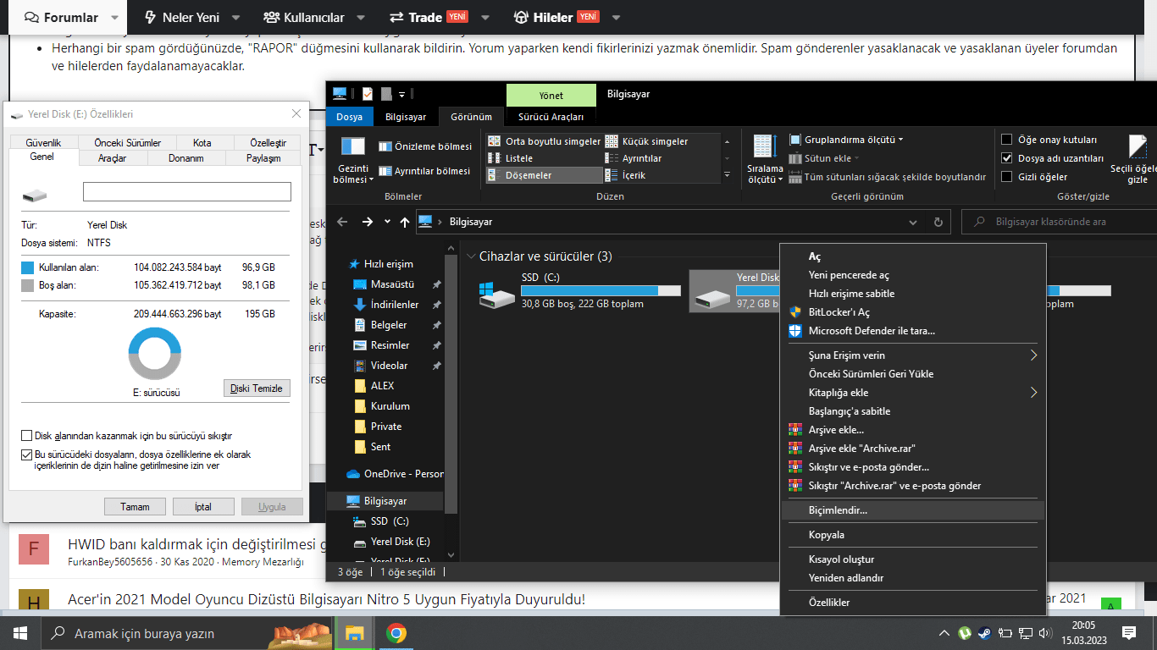
Task: Switch to Ayrıntılar layout
Action: click(x=634, y=158)
